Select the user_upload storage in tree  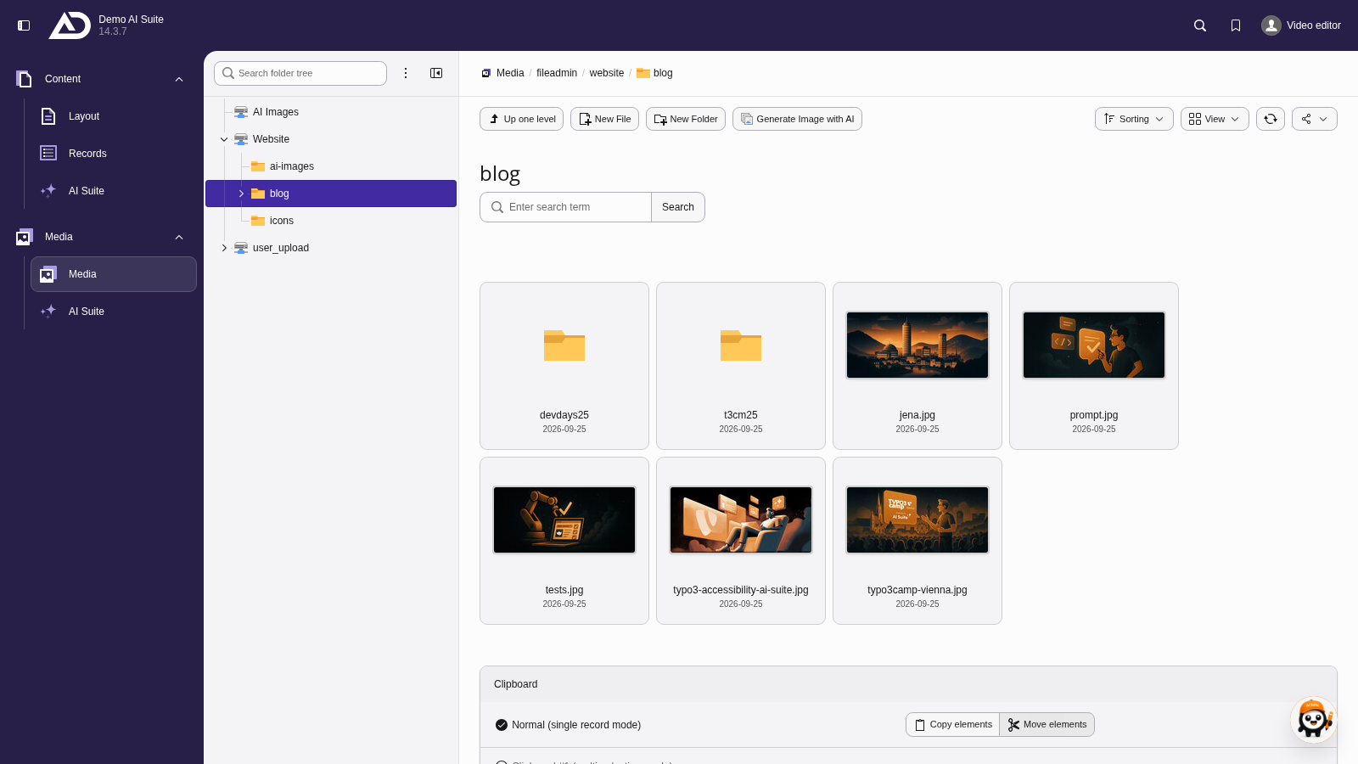(x=280, y=248)
